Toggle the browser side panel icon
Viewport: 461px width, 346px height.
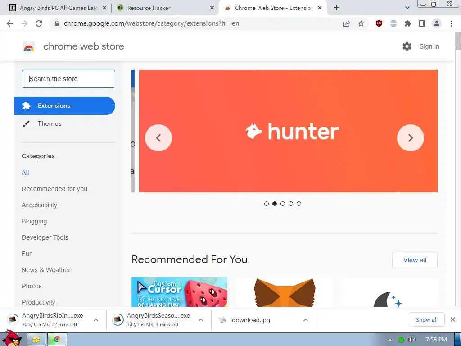click(x=422, y=23)
